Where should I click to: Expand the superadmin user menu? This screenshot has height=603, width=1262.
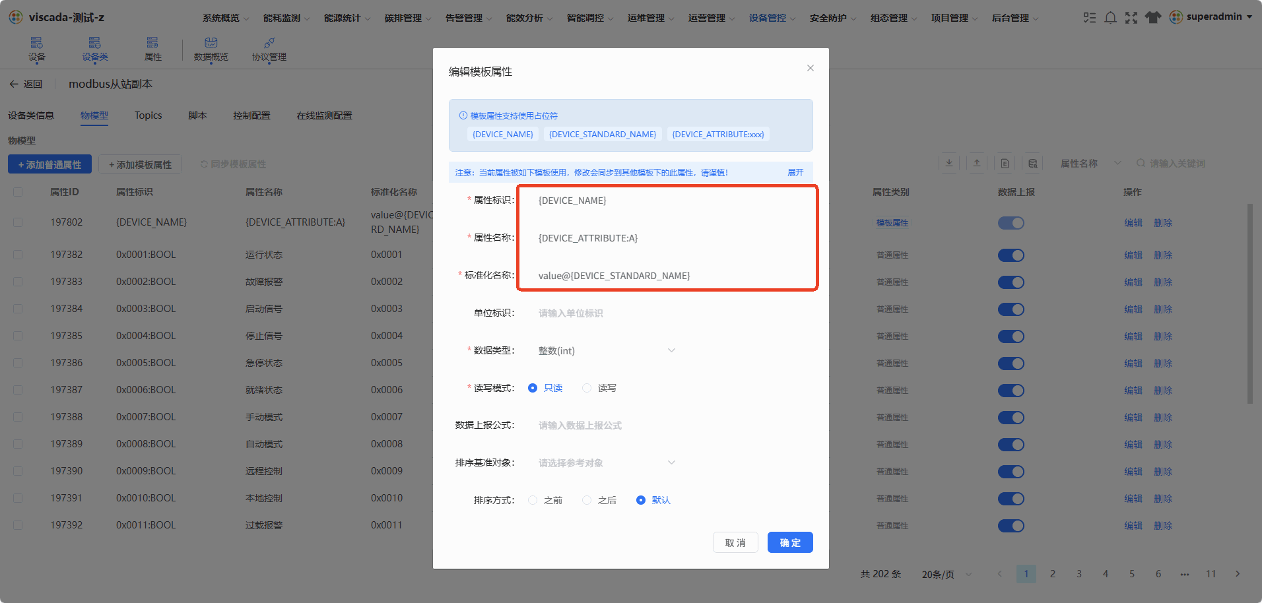pos(1211,17)
